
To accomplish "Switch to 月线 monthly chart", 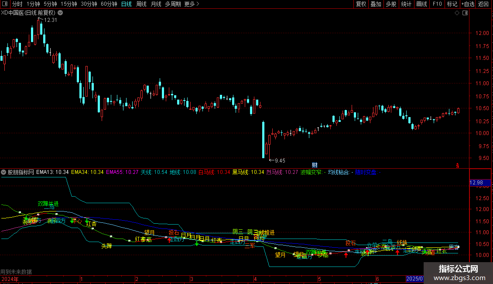I will pyautogui.click(x=156, y=4).
